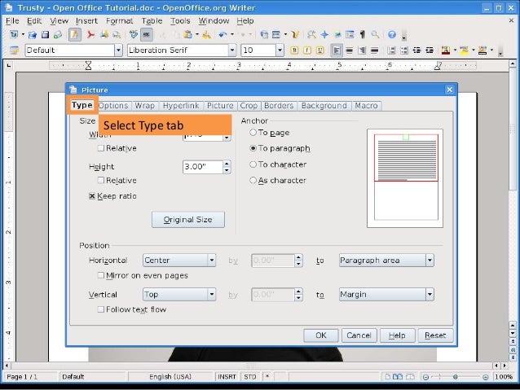The width and height of the screenshot is (520, 390).
Task: Click the Save document toolbar icon
Action: point(45,35)
